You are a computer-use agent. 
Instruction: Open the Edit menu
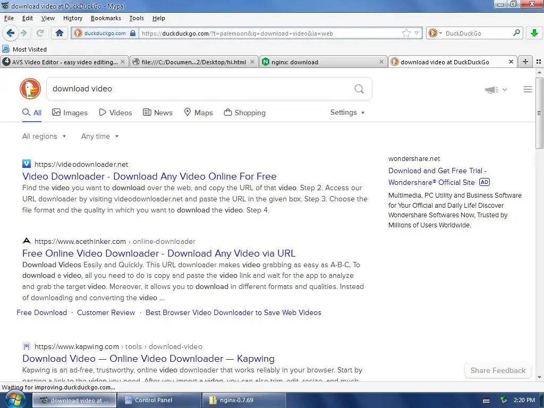point(28,18)
